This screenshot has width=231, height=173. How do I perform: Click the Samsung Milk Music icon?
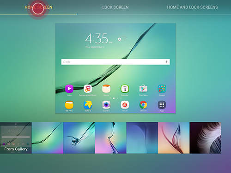88,89
